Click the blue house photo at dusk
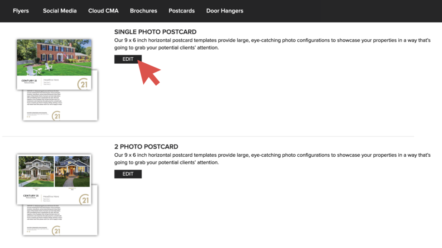Image resolution: width=442 pixels, height=248 pixels. tap(72, 171)
